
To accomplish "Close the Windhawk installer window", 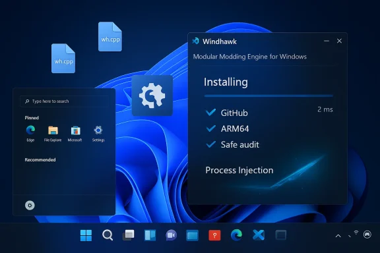I will tap(339, 41).
